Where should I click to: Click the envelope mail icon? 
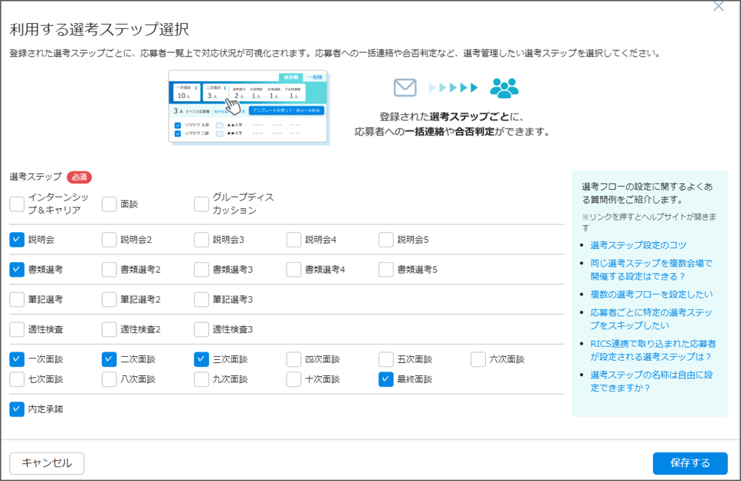tap(405, 87)
